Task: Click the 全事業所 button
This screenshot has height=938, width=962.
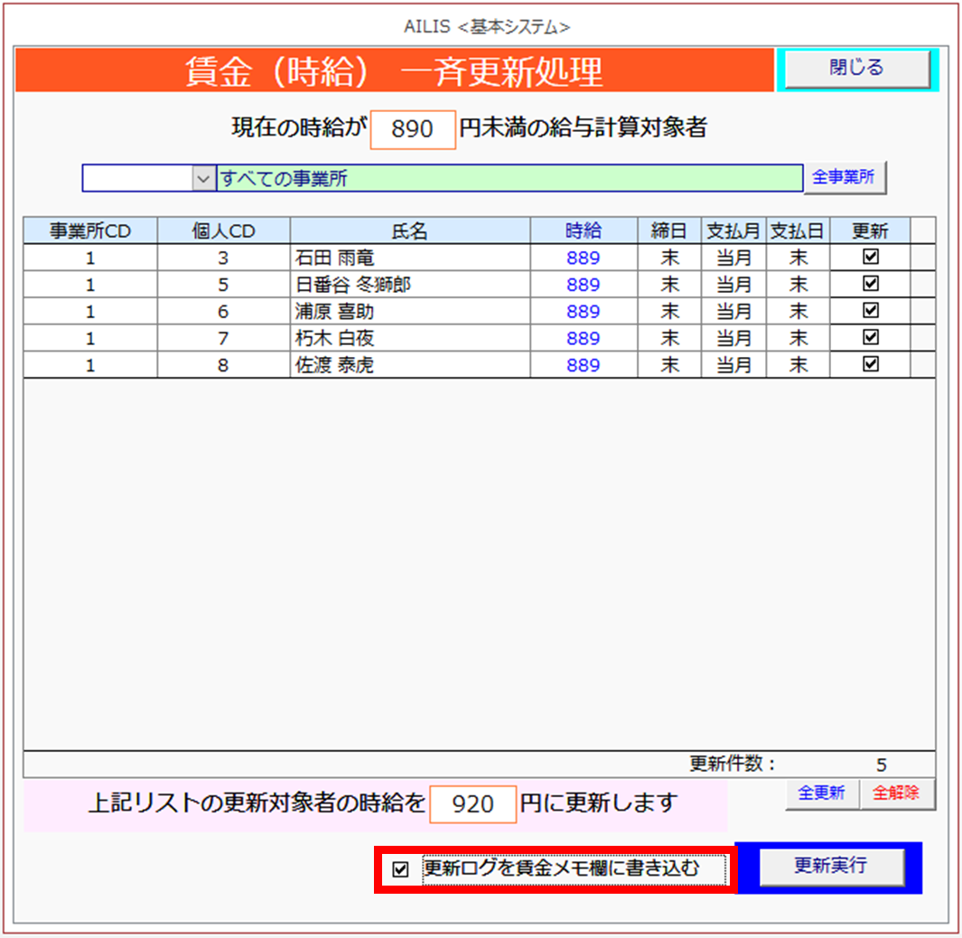Action: pyautogui.click(x=843, y=178)
